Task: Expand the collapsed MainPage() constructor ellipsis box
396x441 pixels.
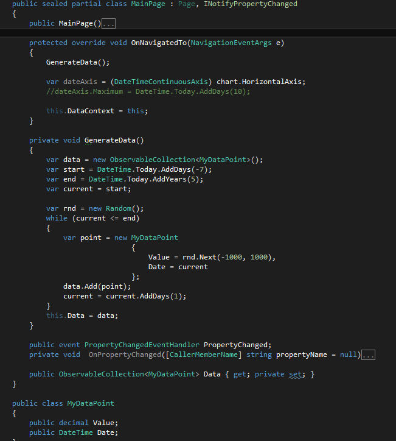Action: 108,24
